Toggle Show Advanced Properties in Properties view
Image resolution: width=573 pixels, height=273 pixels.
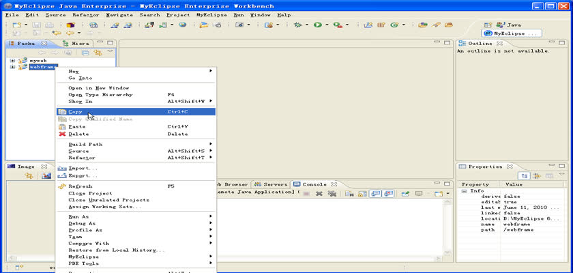tap(537, 176)
